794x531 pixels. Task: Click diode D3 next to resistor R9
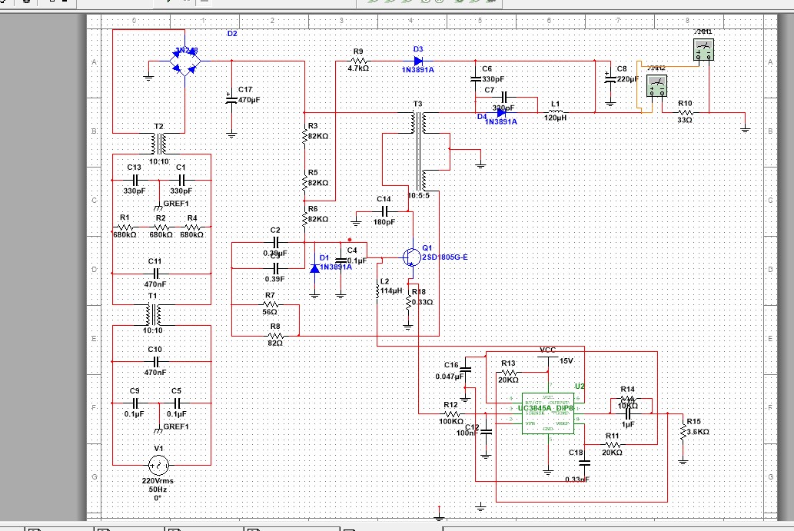point(419,61)
